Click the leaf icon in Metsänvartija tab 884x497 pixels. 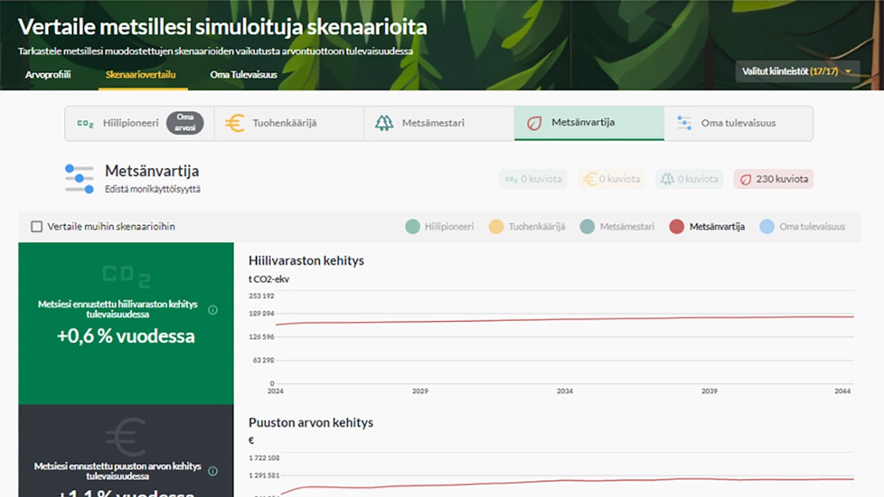pyautogui.click(x=534, y=123)
